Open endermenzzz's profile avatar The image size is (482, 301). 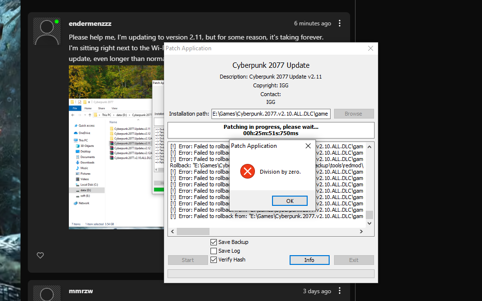pyautogui.click(x=47, y=31)
